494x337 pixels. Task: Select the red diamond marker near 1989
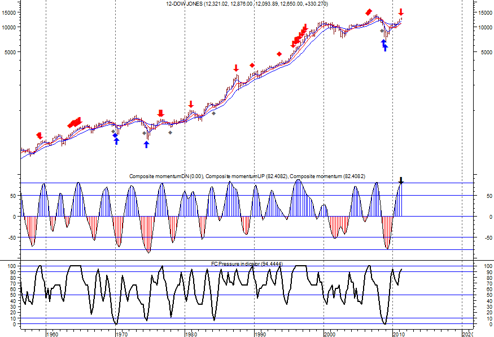pyautogui.click(x=252, y=66)
